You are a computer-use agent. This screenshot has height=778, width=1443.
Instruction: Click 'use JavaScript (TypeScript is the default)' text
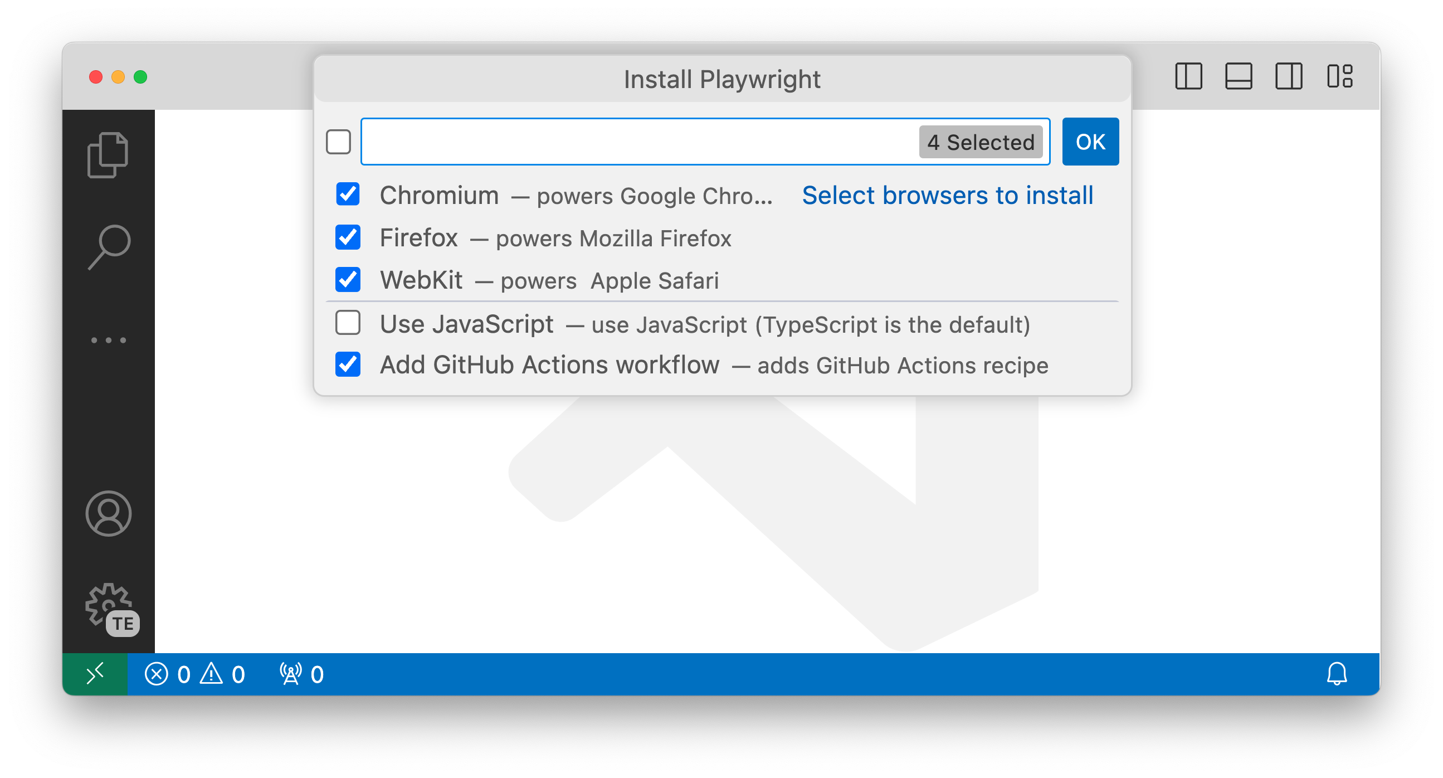tap(811, 325)
